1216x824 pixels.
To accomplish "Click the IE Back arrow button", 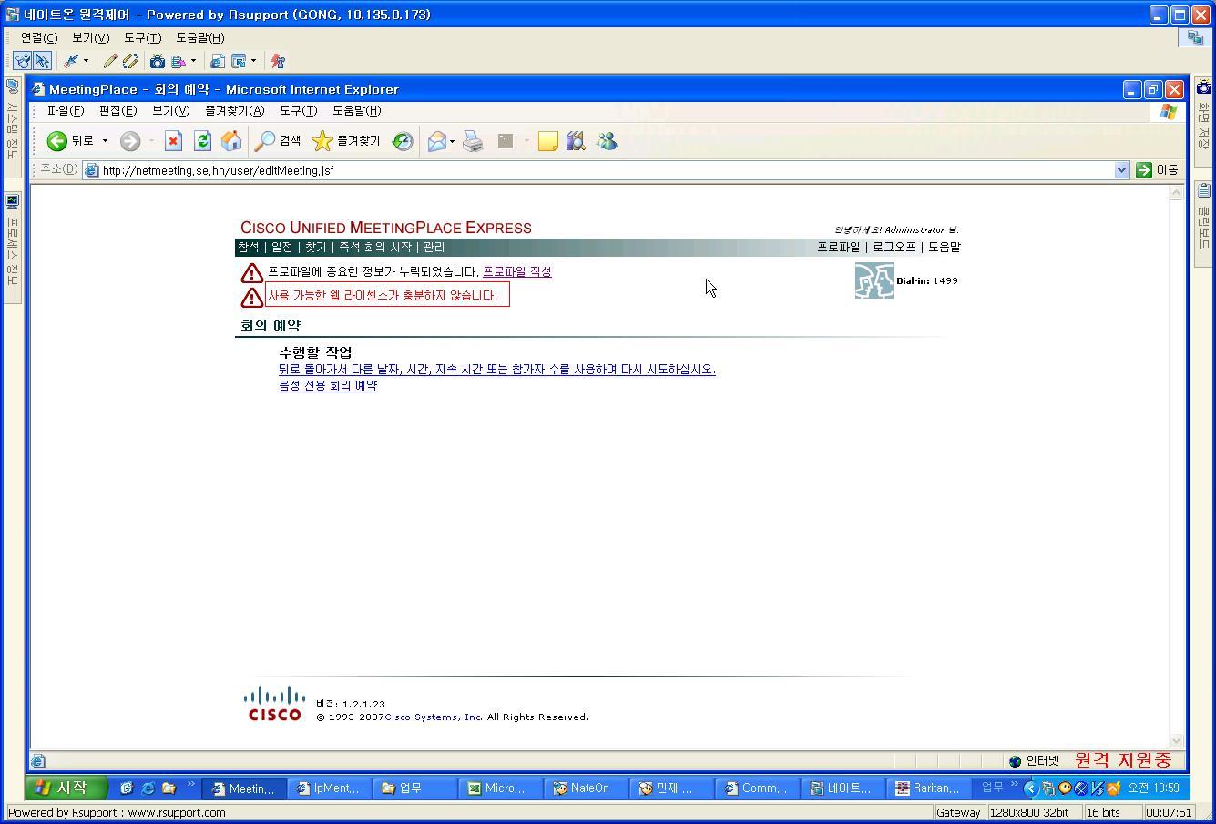I will point(57,140).
